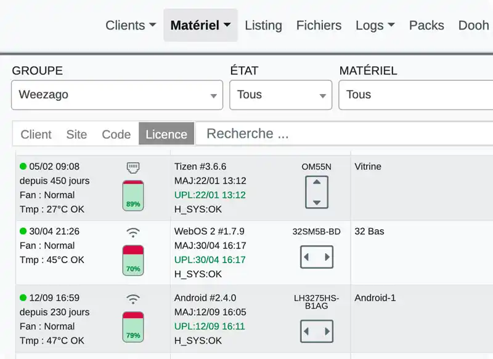
Task: Select landscape orientation icon in LH3275HS row
Action: 317,331
